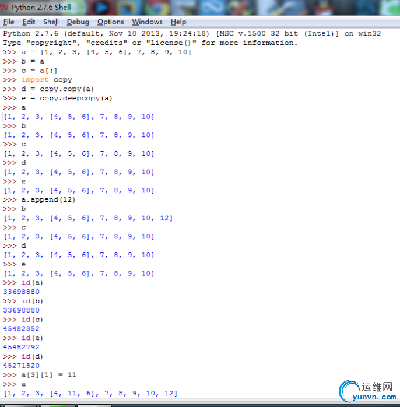Click the line "d = copy.copy(a)"

point(57,89)
